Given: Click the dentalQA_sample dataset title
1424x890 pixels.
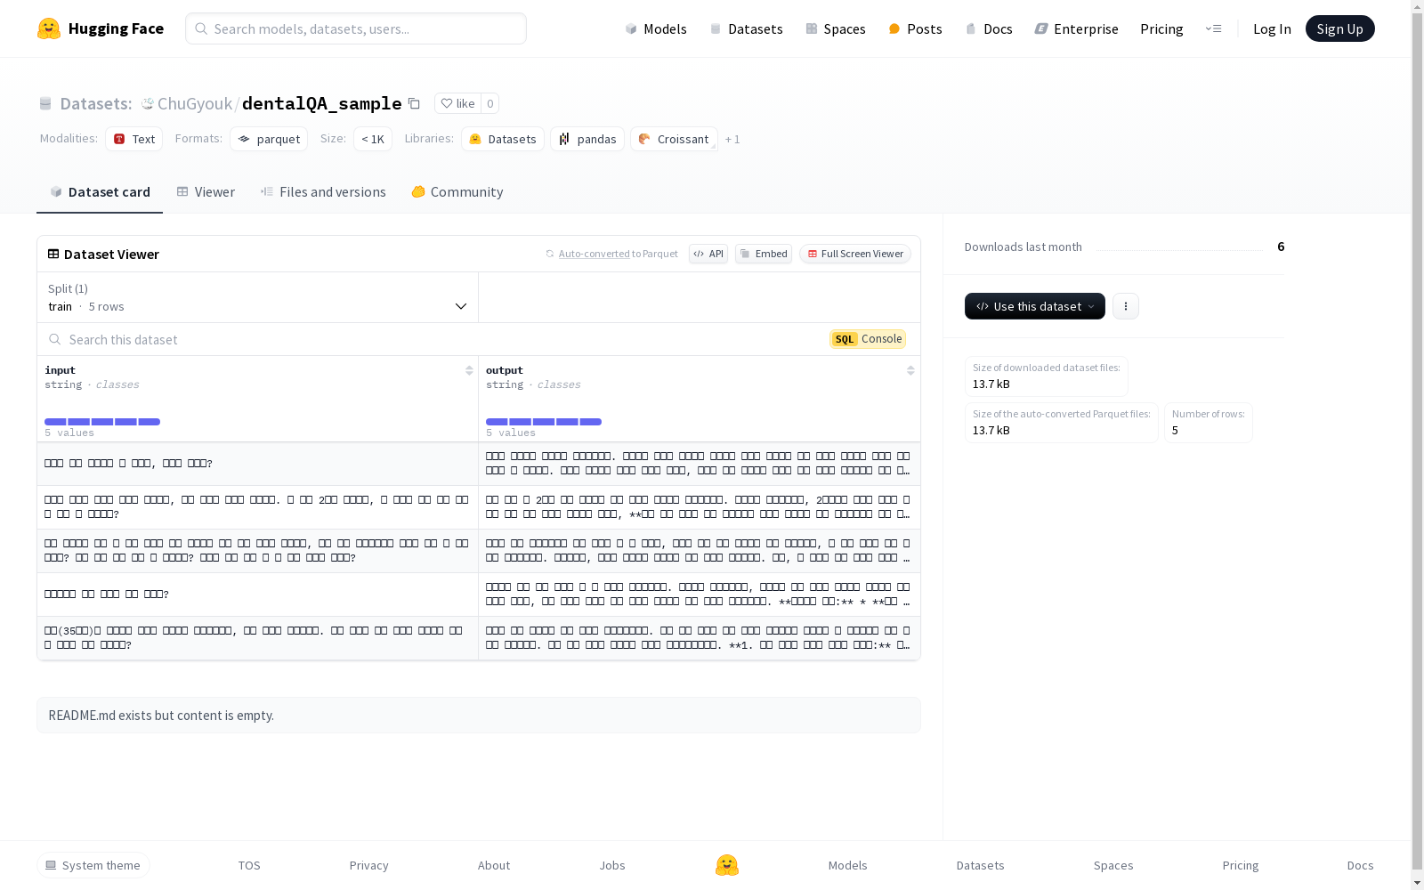Looking at the screenshot, I should (x=322, y=103).
